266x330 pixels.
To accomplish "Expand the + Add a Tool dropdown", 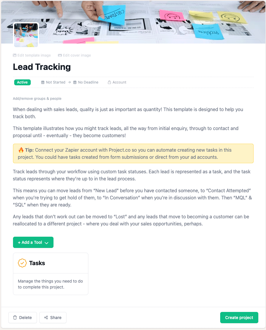I will (x=33, y=242).
